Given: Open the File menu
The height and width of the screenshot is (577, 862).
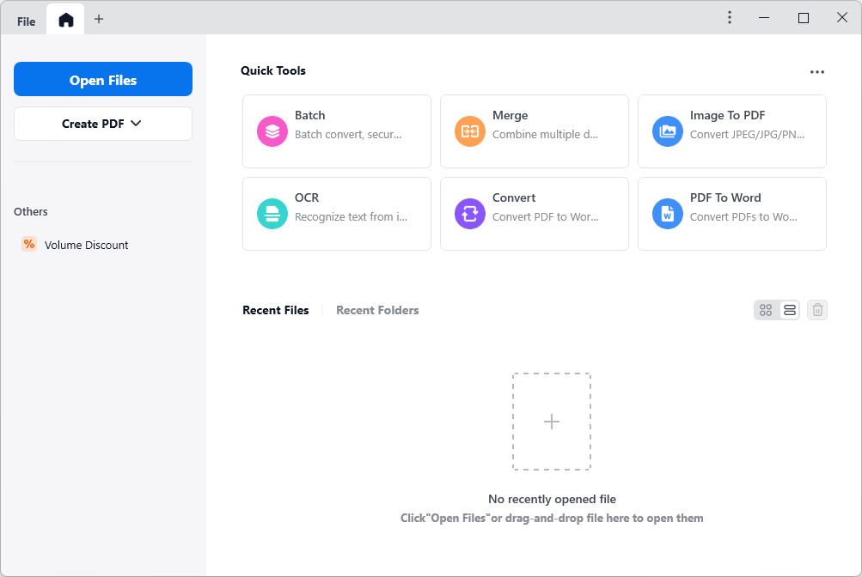Looking at the screenshot, I should click(24, 20).
